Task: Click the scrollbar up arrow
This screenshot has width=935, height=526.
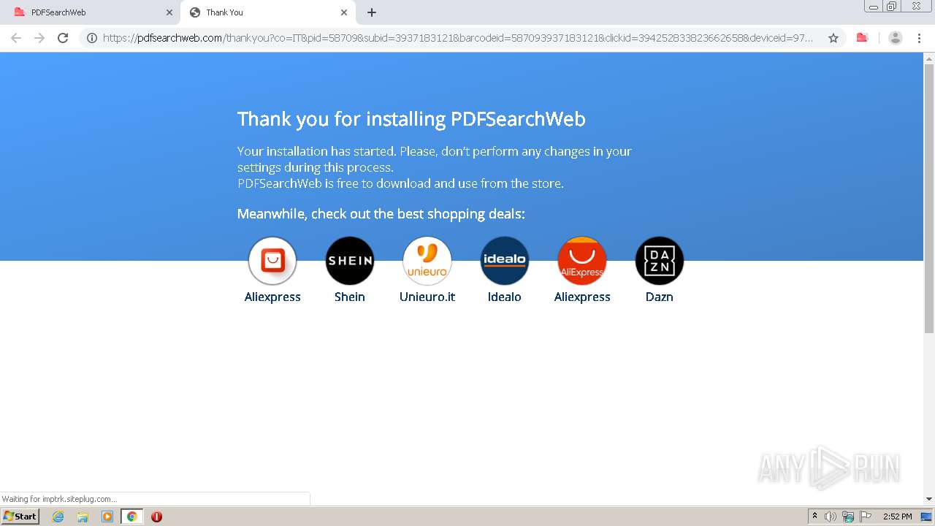Action: pos(929,58)
